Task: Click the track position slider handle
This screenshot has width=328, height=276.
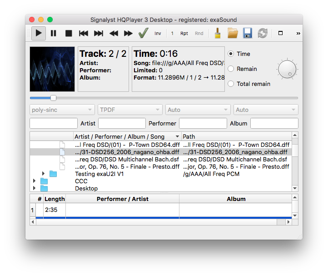Action: tap(53, 98)
